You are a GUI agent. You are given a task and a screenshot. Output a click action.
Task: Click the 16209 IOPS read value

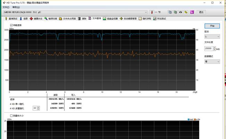pos(57,104)
